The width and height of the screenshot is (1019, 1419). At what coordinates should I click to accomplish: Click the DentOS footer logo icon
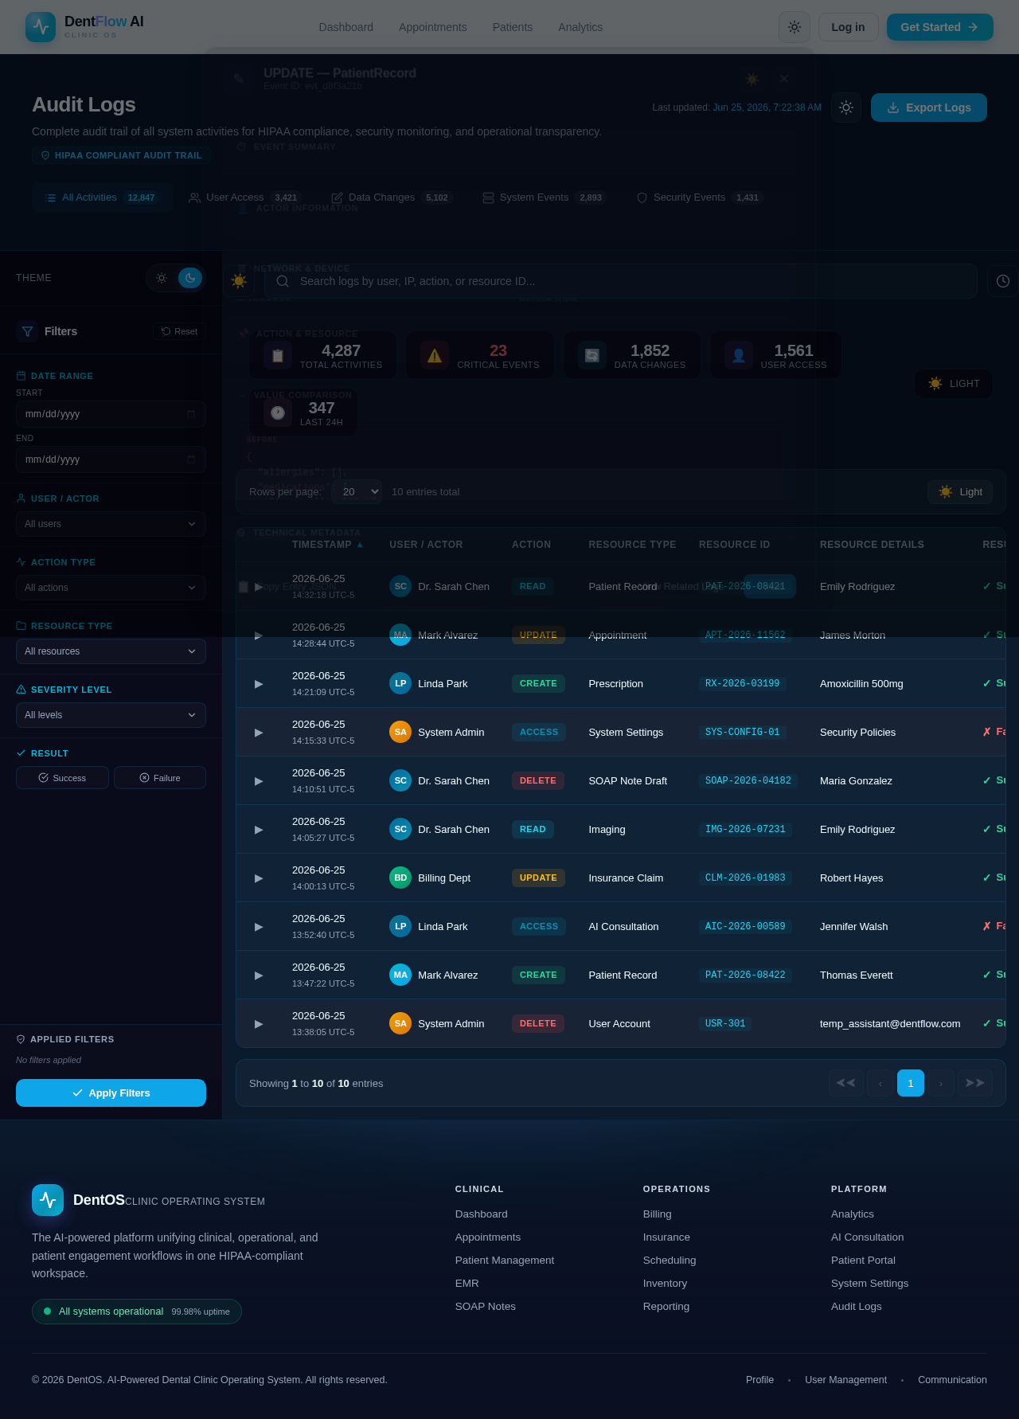coord(48,1200)
